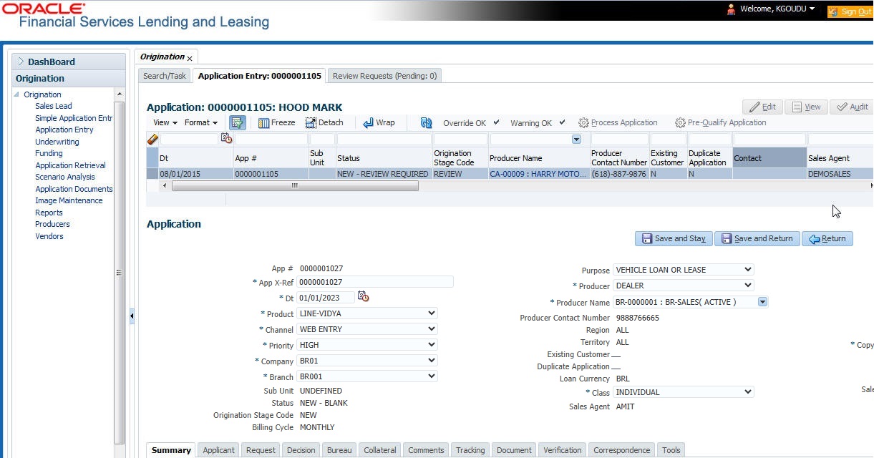
Task: Click the Contact column header
Action: pos(769,157)
